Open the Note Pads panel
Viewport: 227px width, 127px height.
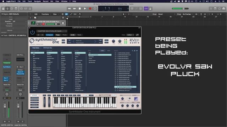(x=215, y=8)
